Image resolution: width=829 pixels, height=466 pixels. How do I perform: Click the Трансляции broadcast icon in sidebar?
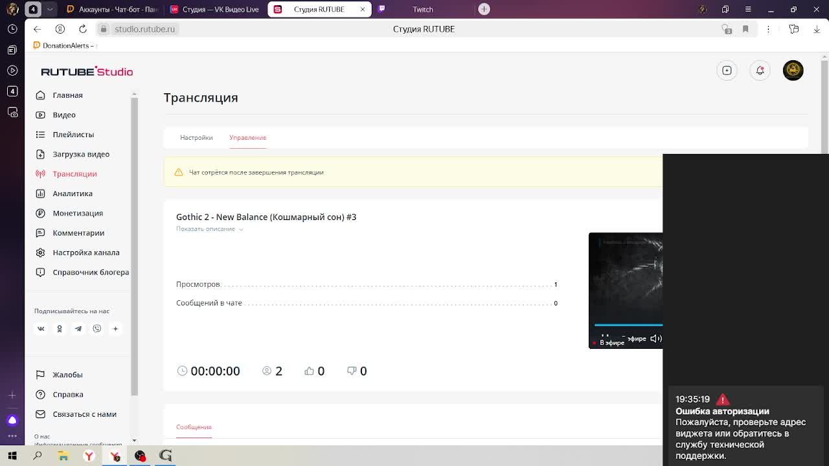tap(40, 174)
